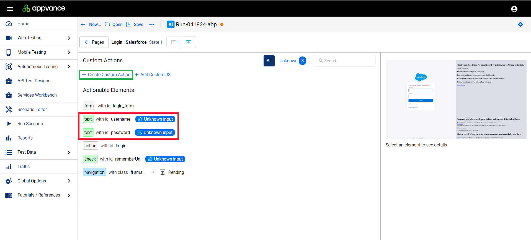Click the Run Scenario play icon
The height and width of the screenshot is (240, 531).
click(9, 124)
